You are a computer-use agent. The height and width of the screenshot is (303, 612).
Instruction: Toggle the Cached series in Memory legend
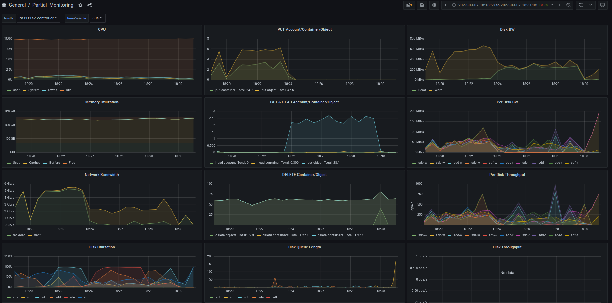click(34, 163)
